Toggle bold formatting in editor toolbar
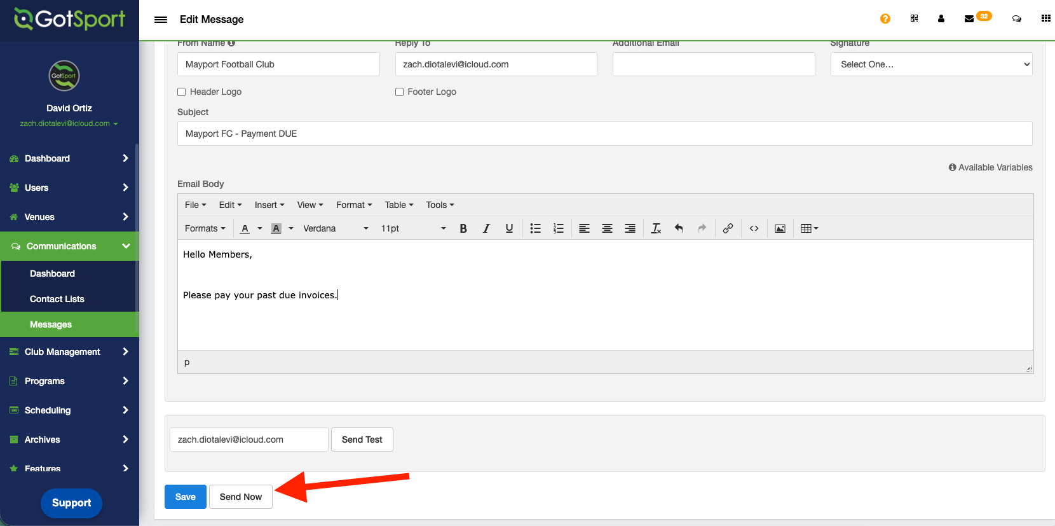 (463, 228)
